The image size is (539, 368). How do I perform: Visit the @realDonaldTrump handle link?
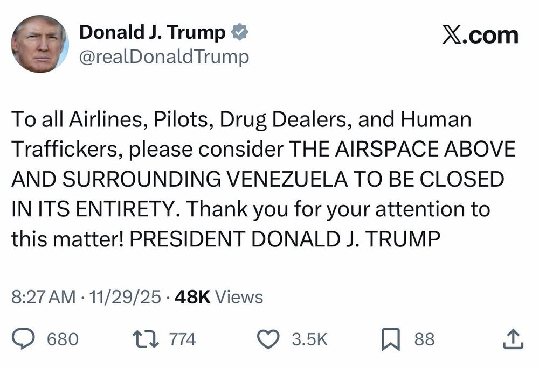coord(164,57)
